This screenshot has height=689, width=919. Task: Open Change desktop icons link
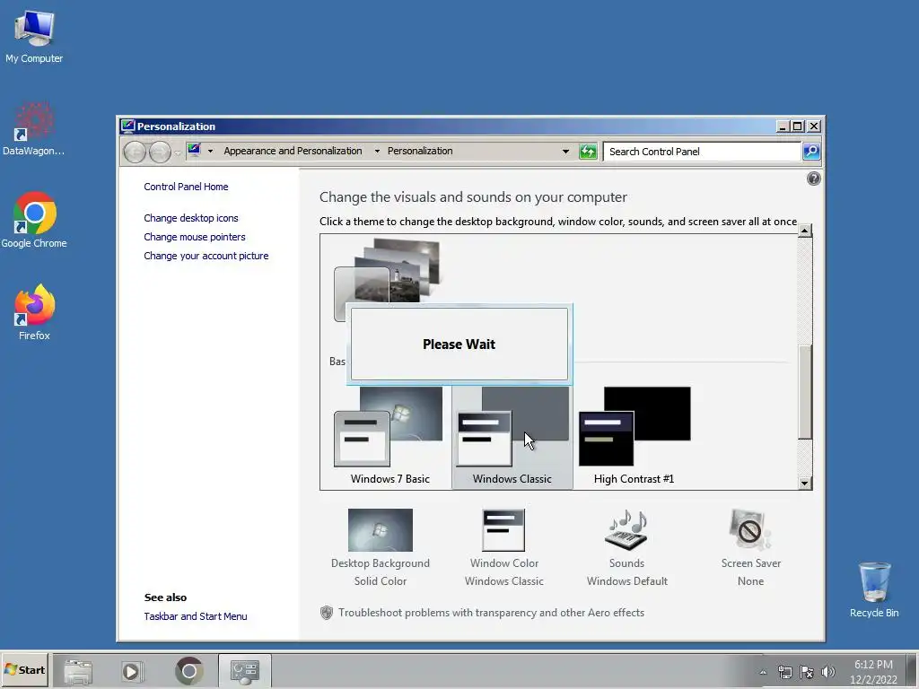[191, 218]
